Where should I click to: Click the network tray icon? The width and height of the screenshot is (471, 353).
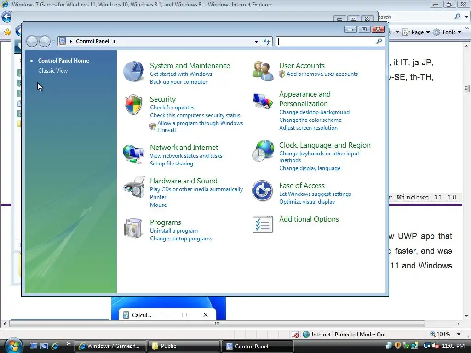(x=427, y=346)
